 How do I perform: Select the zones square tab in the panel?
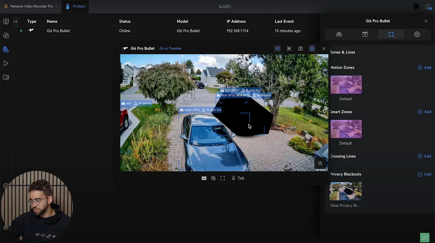(x=391, y=34)
